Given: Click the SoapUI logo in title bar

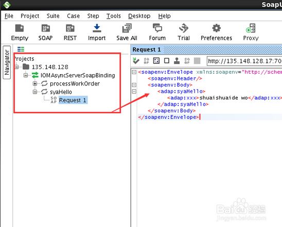Looking at the screenshot, I should pos(7,5).
